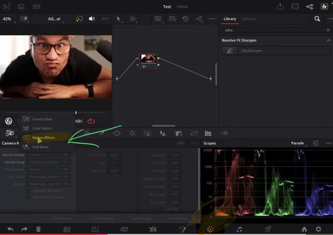Open the Magic Mask palette
Viewport: 333px width, 235px height.
pos(147,133)
